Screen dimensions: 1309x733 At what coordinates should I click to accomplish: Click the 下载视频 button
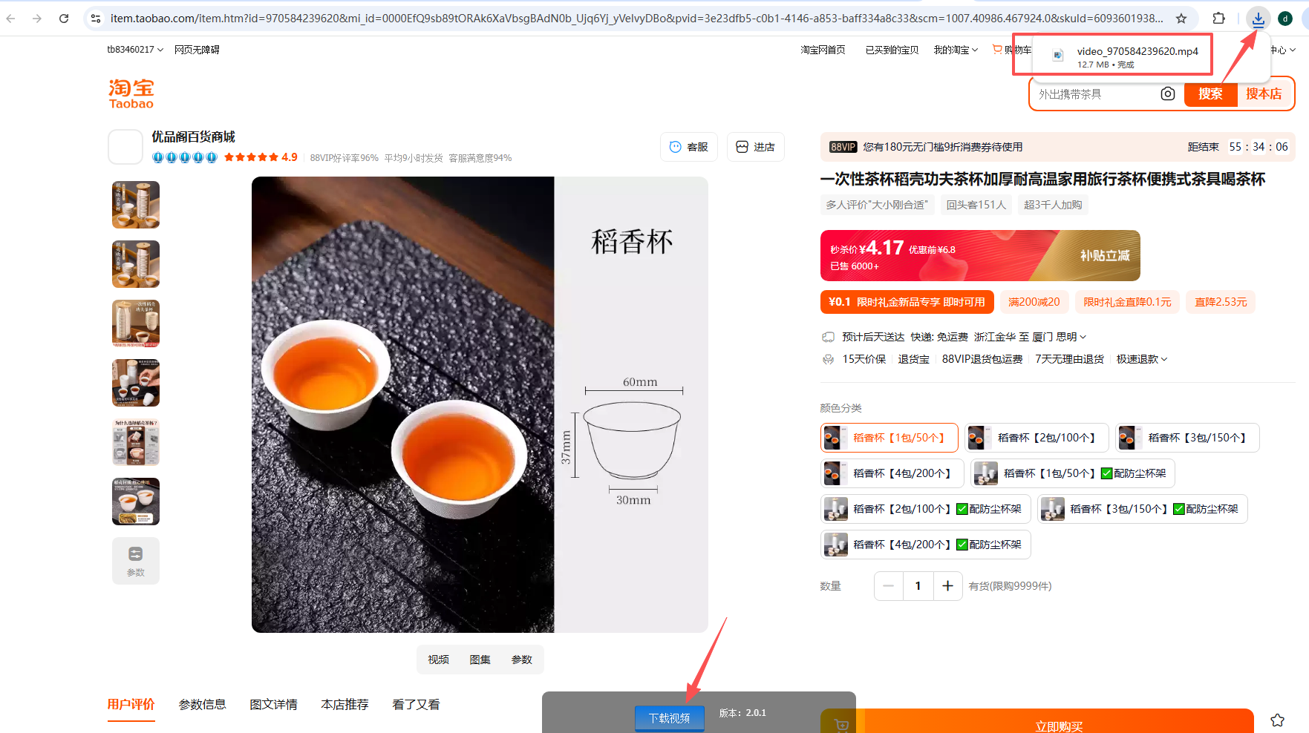click(669, 717)
